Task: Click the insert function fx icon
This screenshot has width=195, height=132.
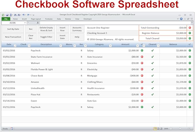Action: (x=38, y=23)
